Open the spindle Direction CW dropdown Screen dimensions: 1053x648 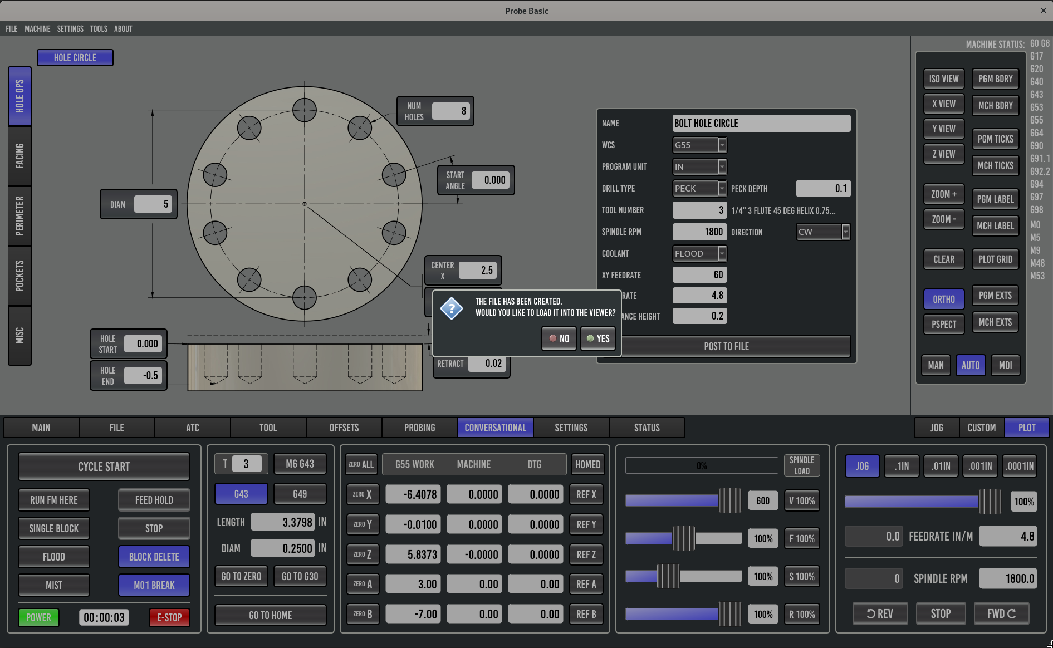823,232
